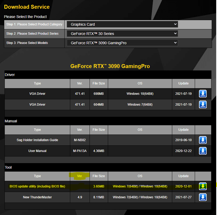
Task: Download the Windows 10 VGA Driver
Action: 203,94
